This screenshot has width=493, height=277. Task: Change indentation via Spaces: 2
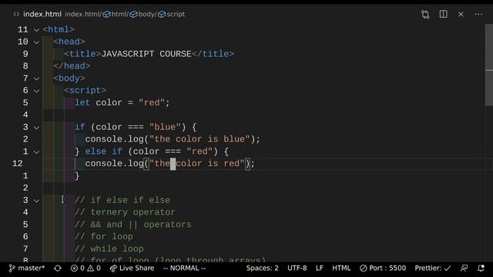point(262,269)
